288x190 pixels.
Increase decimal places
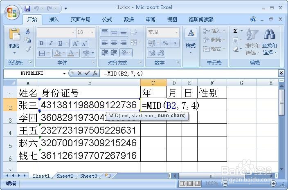tap(152, 53)
